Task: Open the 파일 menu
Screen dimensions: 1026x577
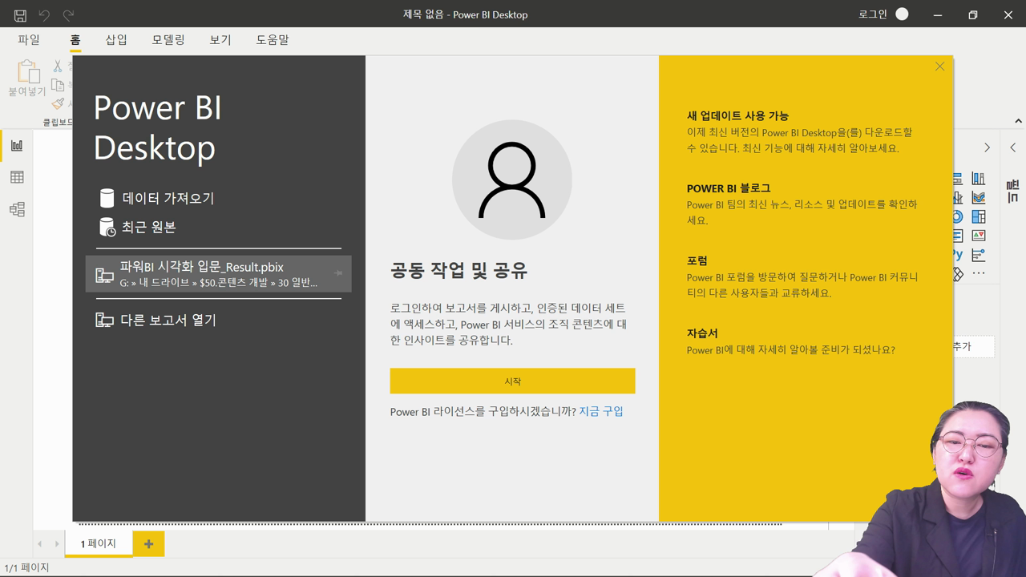Action: (x=29, y=40)
